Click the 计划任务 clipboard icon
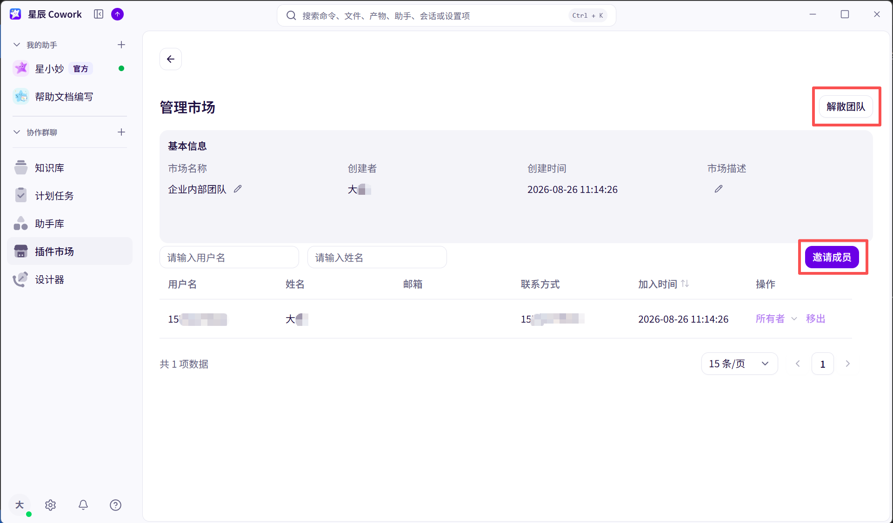 coord(21,195)
